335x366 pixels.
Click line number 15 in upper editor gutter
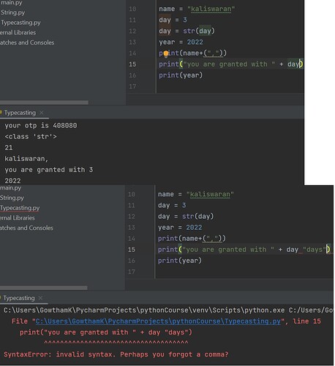pos(132,64)
